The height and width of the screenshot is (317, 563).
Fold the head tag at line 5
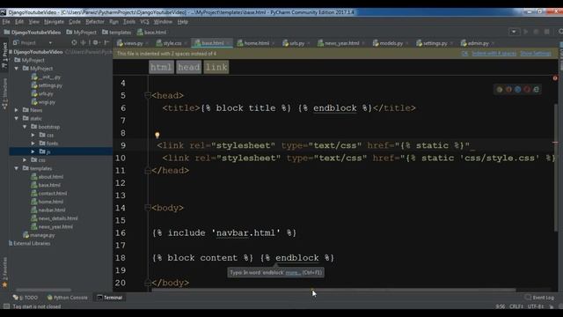click(x=147, y=95)
